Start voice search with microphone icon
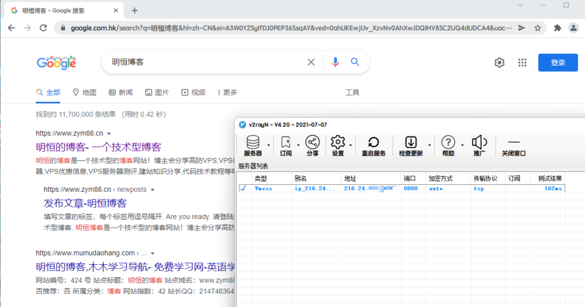This screenshot has height=307, width=585. pos(335,62)
